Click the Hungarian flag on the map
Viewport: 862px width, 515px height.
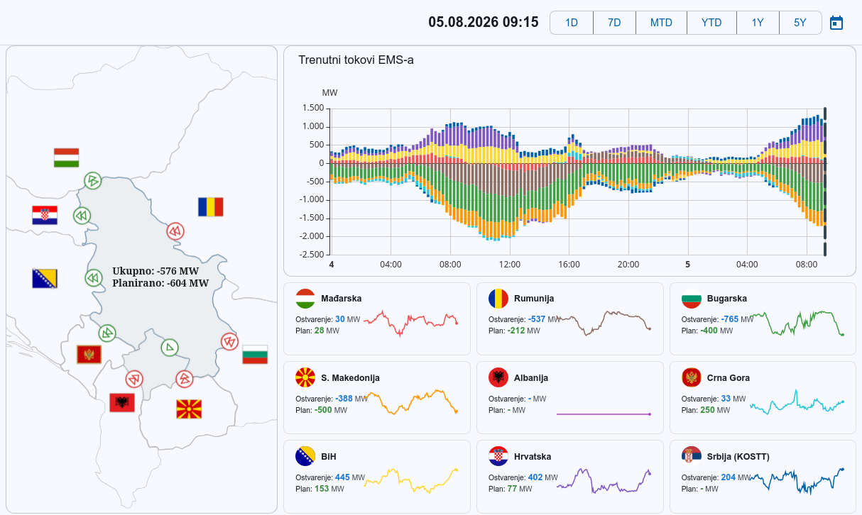point(66,157)
